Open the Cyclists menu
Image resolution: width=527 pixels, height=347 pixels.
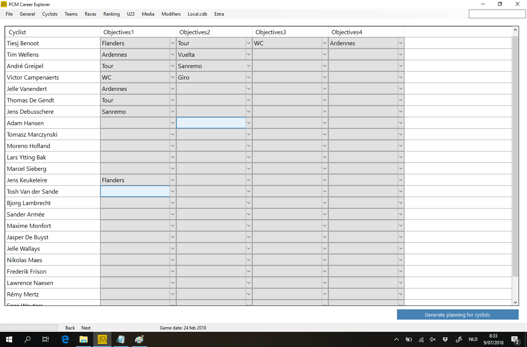click(x=50, y=14)
